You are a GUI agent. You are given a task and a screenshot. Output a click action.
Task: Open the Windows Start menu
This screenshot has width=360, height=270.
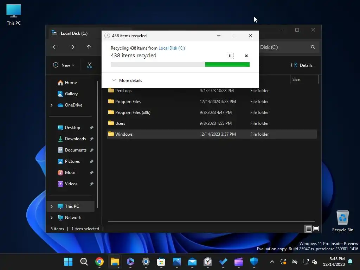[68, 262]
